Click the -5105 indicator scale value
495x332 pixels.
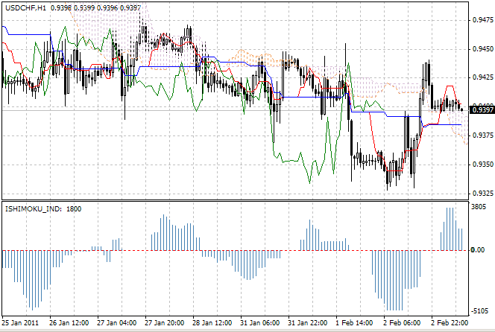479,311
